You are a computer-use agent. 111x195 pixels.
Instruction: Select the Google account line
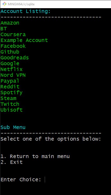click(10, 64)
